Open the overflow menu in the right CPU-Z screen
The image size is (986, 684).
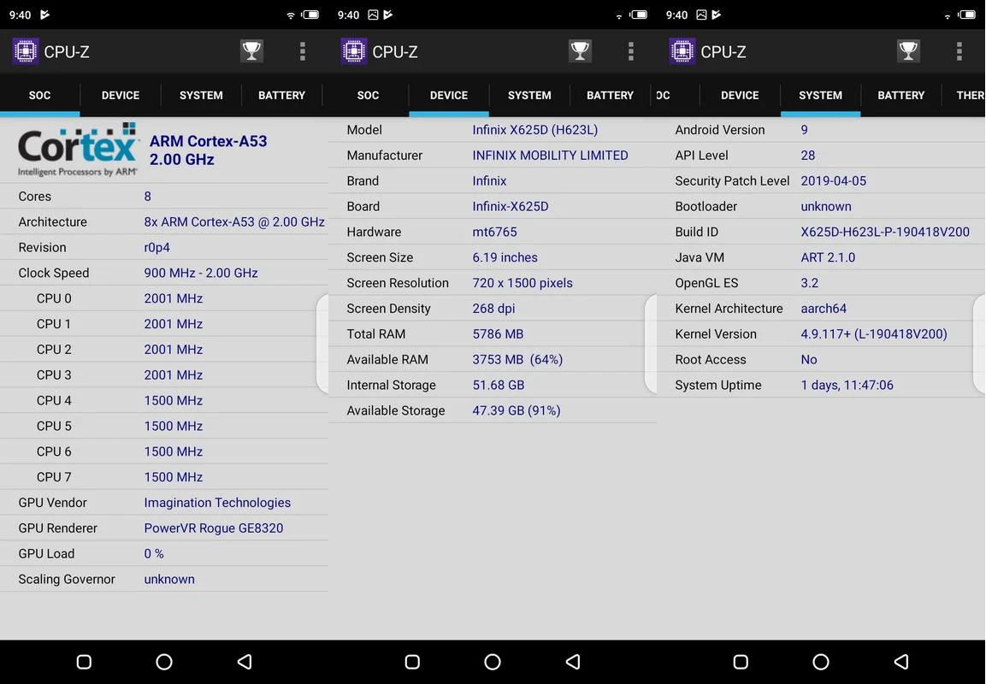pyautogui.click(x=959, y=51)
